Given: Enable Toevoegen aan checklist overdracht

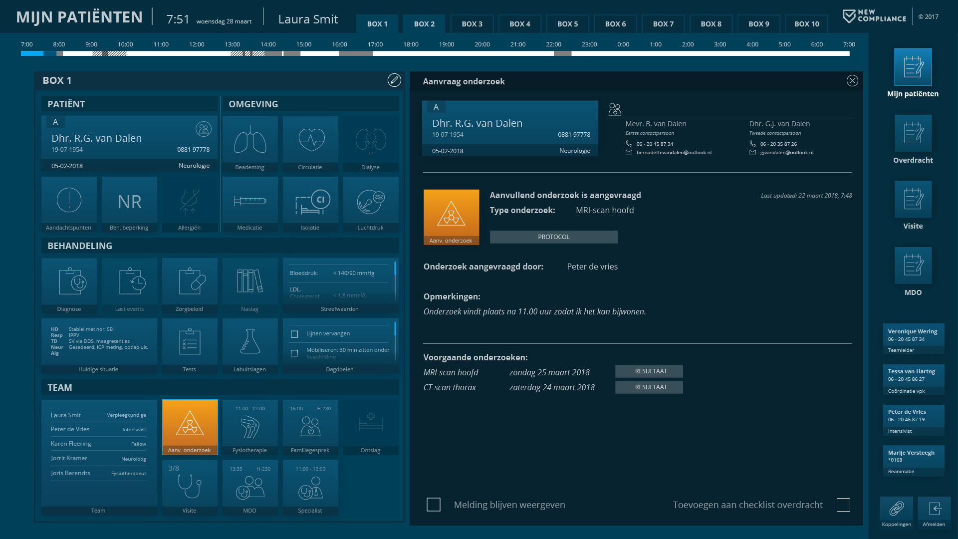Looking at the screenshot, I should [843, 505].
